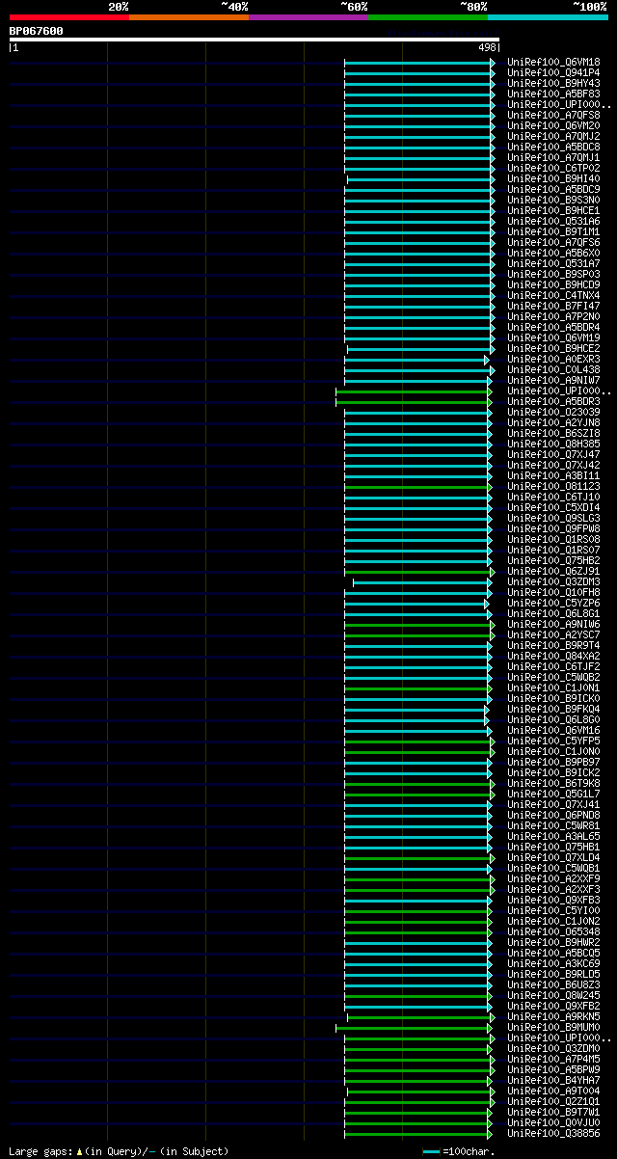Screen dimensions: 617x1159
Task: Open the UniRef100_A5BF83 hit label
Action: point(553,94)
